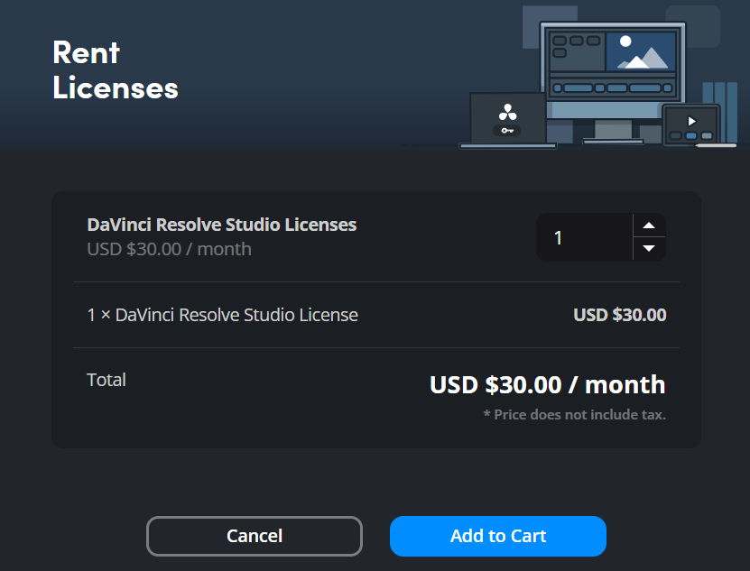Click the Total price of USD $30.00 / month
Image resolution: width=750 pixels, height=571 pixels.
pos(547,384)
